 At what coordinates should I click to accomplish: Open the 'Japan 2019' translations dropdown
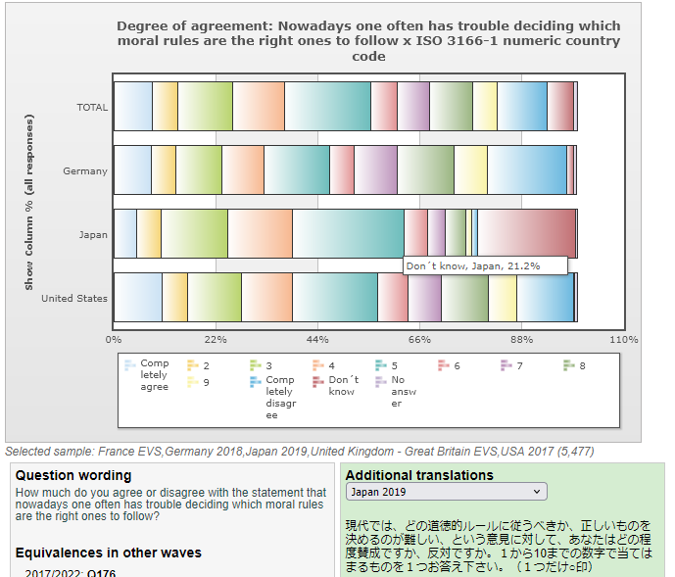[x=447, y=492]
